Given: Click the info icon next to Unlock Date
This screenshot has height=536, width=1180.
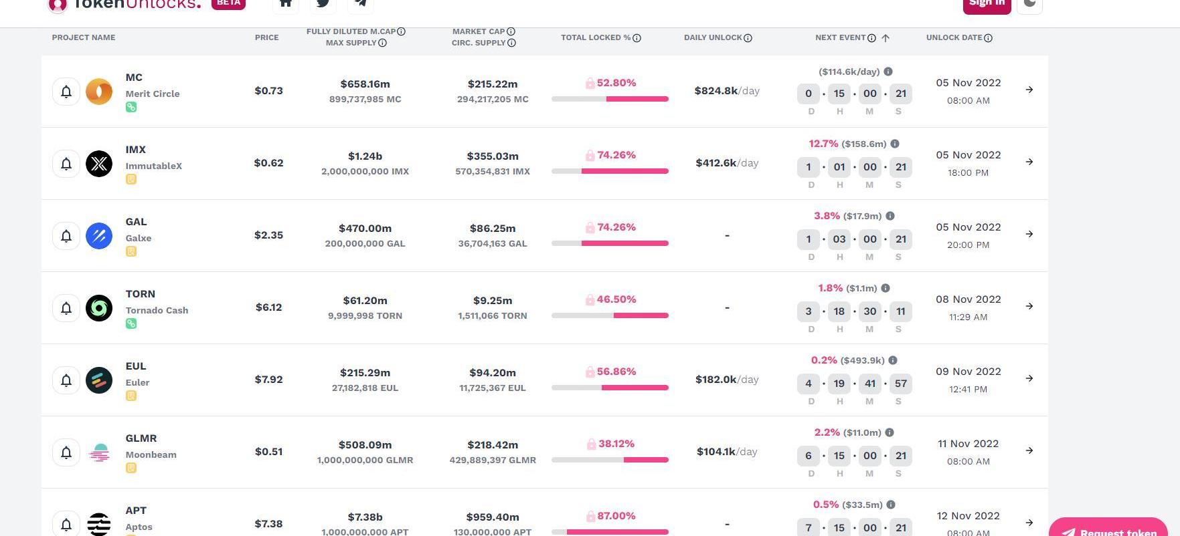Looking at the screenshot, I should coord(989,38).
